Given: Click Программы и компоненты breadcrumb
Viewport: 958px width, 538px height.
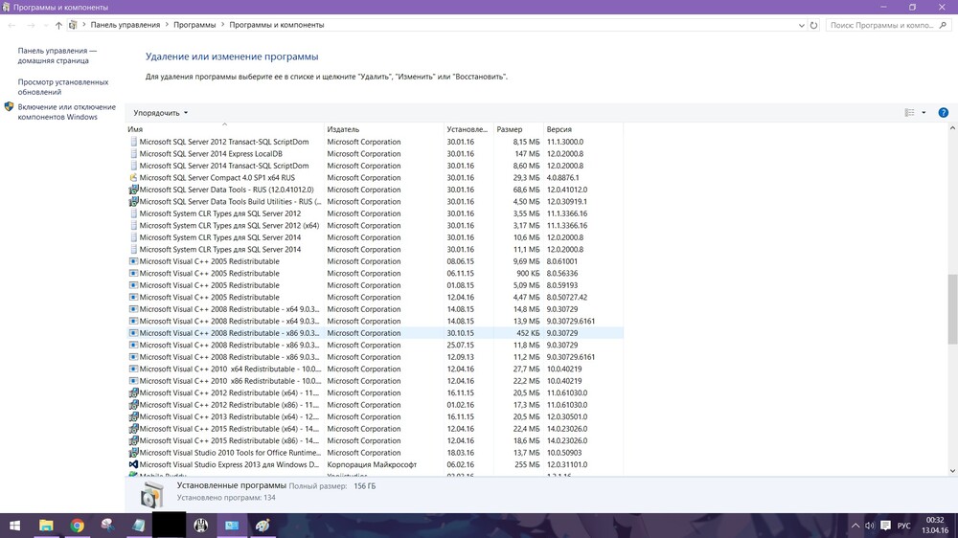Looking at the screenshot, I should 276,25.
